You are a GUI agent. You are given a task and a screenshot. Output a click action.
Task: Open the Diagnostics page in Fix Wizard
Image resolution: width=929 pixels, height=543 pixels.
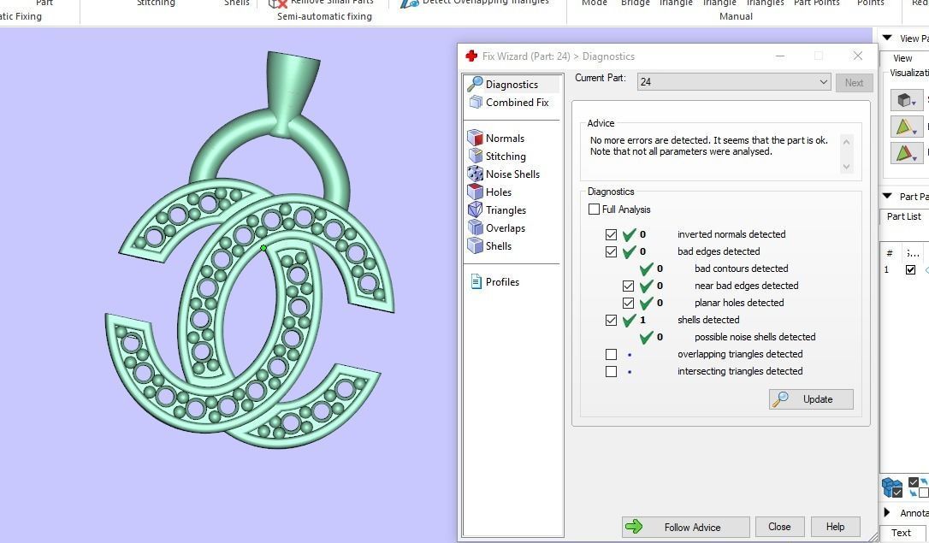coord(512,84)
